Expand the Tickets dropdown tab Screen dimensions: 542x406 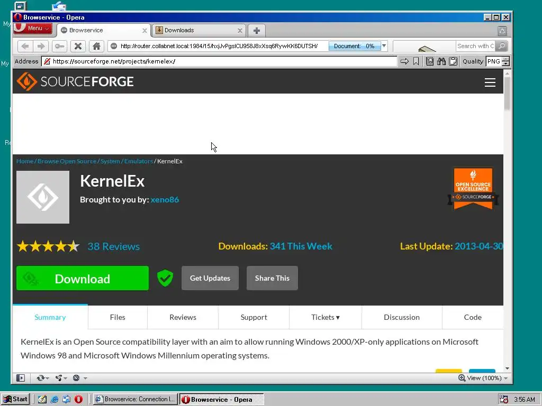326,317
